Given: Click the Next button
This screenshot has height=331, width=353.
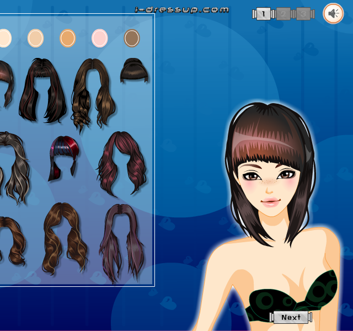Looking at the screenshot, I should pyautogui.click(x=291, y=317).
